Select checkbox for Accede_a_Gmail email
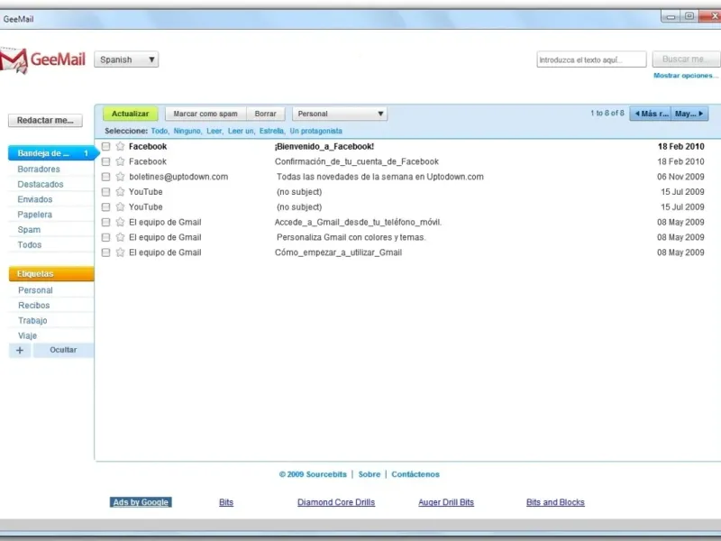The image size is (721, 541). click(105, 222)
